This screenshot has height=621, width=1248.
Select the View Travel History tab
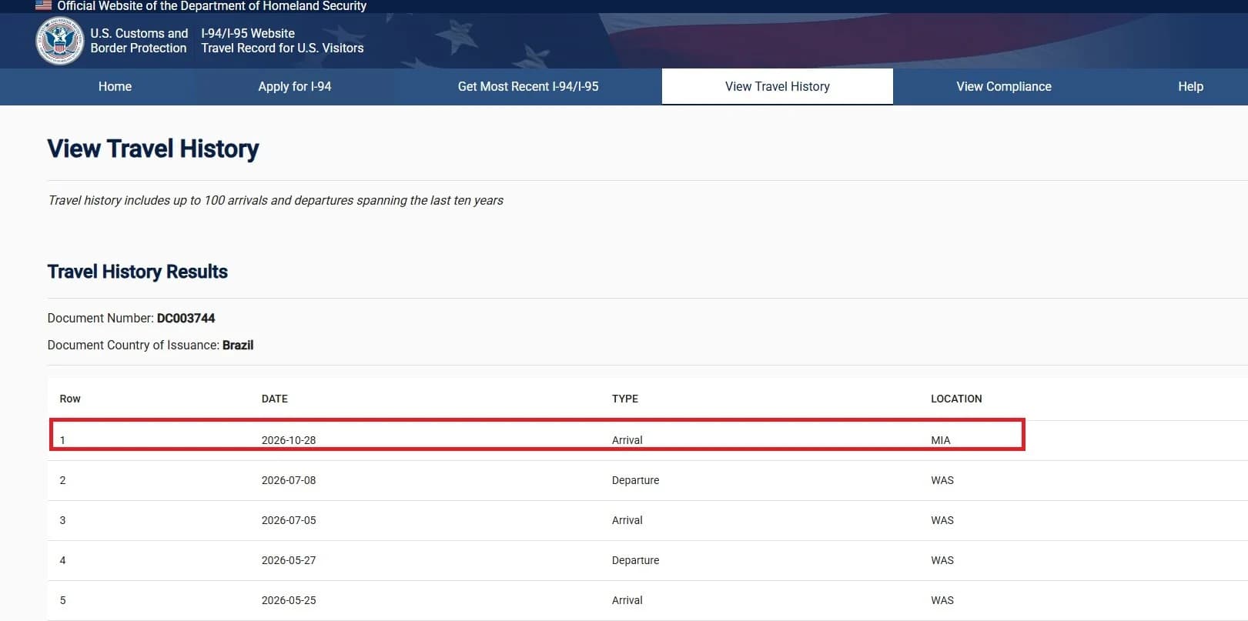(x=778, y=86)
